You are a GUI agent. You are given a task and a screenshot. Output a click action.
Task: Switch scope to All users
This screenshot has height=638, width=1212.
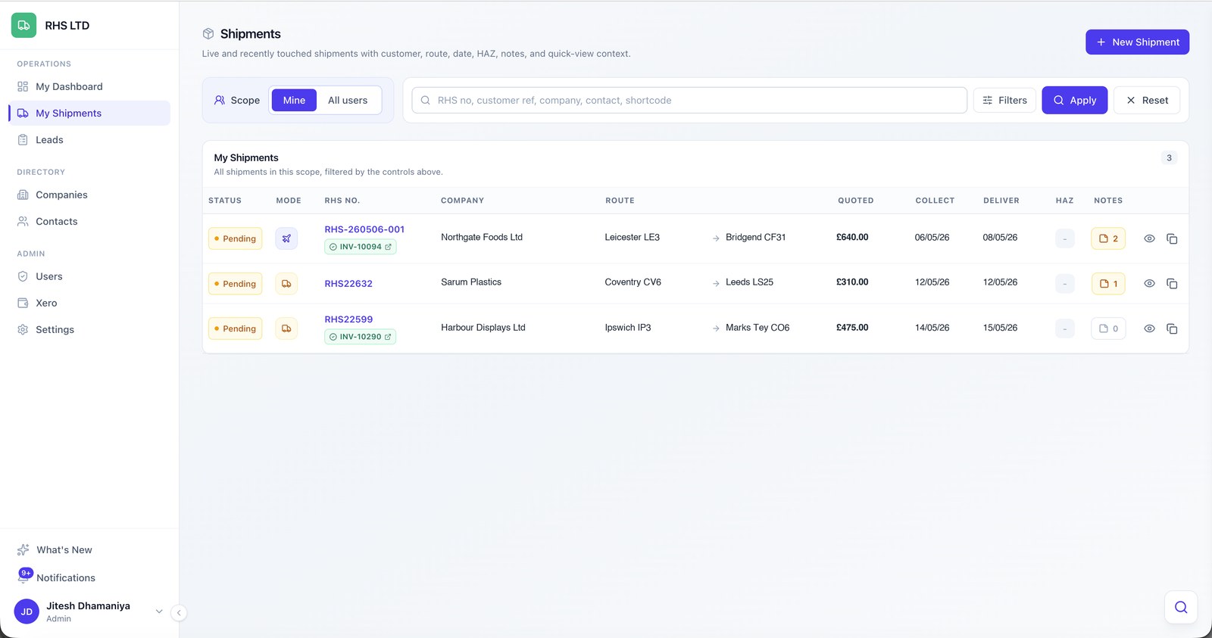pyautogui.click(x=348, y=100)
